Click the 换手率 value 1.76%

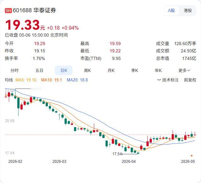39,58
